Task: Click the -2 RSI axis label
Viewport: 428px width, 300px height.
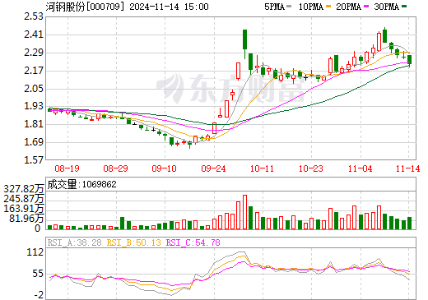Action: pyautogui.click(x=39, y=295)
